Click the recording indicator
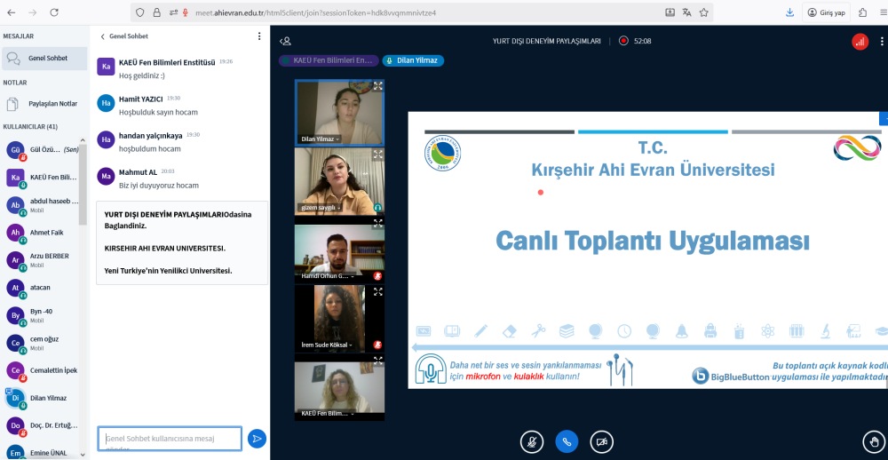The image size is (888, 460). (624, 41)
